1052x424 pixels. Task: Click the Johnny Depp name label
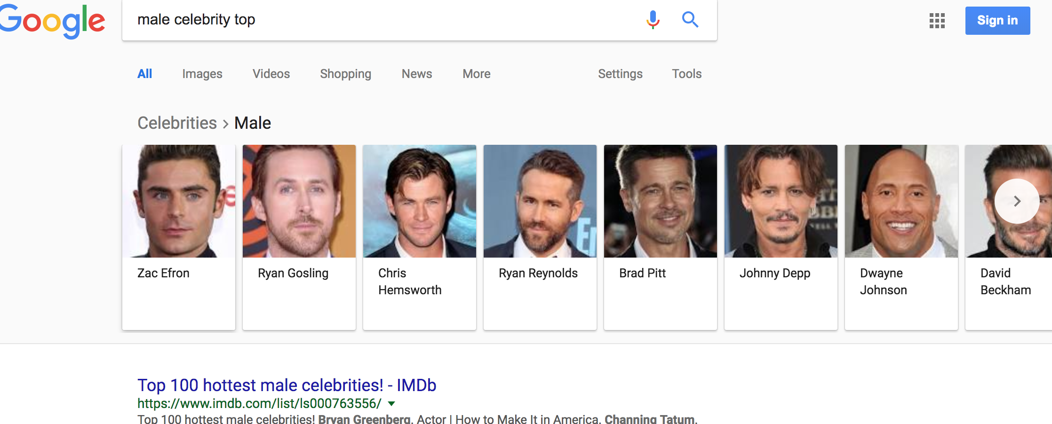pos(775,273)
